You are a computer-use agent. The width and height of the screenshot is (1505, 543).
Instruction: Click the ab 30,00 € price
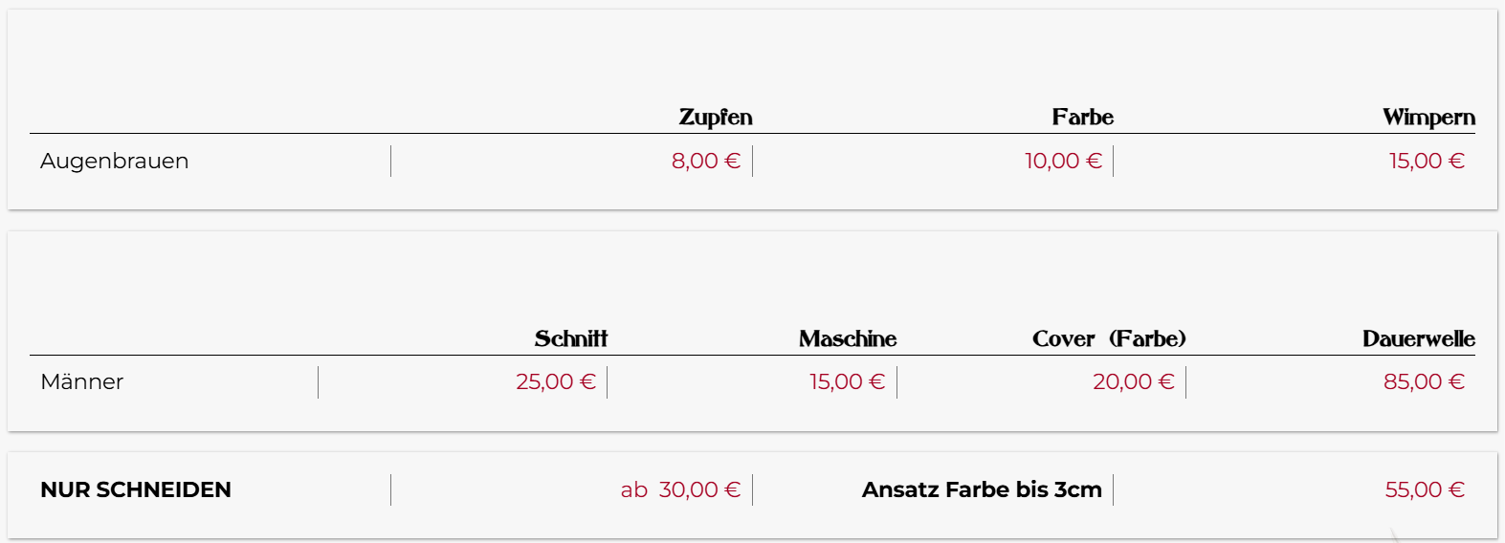click(x=680, y=489)
